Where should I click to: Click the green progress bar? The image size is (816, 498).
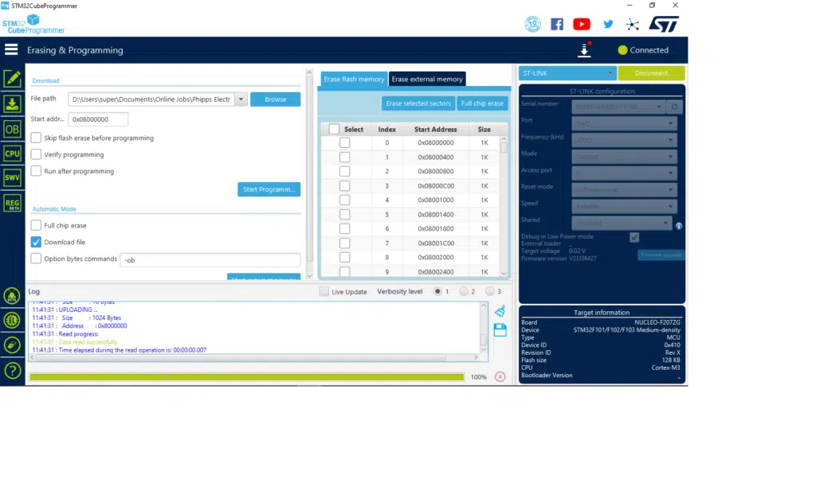(247, 377)
